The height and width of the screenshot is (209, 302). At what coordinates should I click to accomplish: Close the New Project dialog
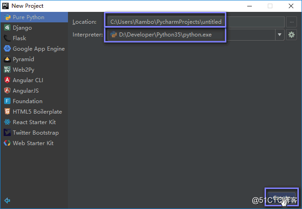291,6
